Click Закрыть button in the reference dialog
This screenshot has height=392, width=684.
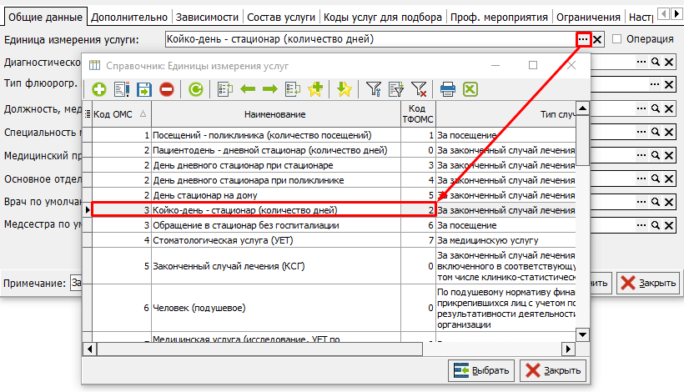(553, 370)
